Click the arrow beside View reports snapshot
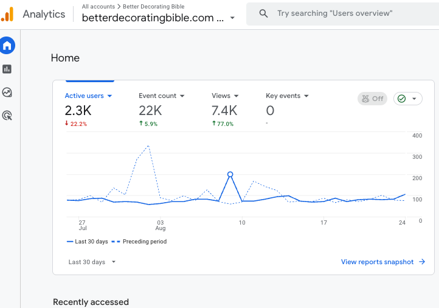This screenshot has height=308, width=439. pyautogui.click(x=422, y=262)
